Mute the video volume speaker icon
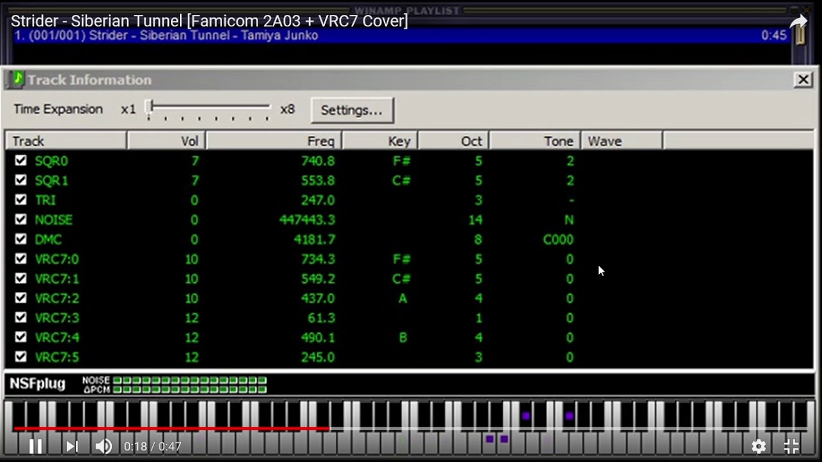The width and height of the screenshot is (822, 462). [x=103, y=446]
